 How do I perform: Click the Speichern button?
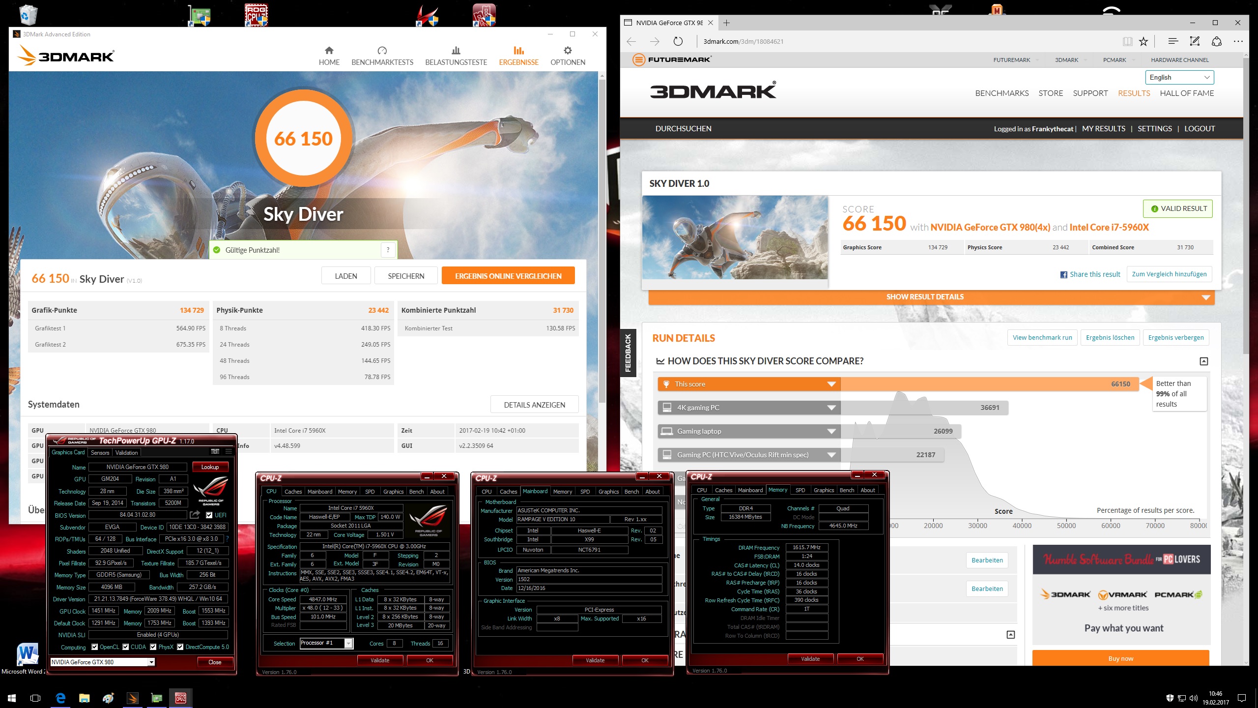click(x=406, y=276)
